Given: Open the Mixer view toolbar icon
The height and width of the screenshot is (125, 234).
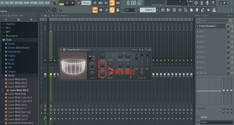Looking at the screenshot, I should (180, 10).
